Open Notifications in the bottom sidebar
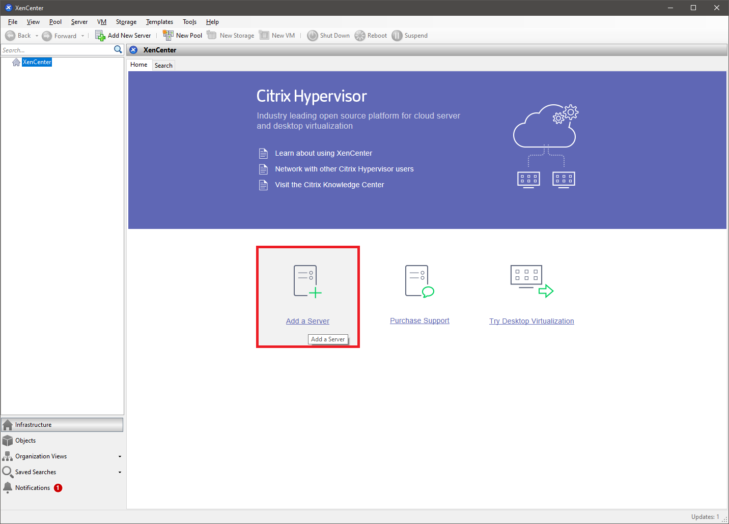The height and width of the screenshot is (524, 729). [33, 488]
